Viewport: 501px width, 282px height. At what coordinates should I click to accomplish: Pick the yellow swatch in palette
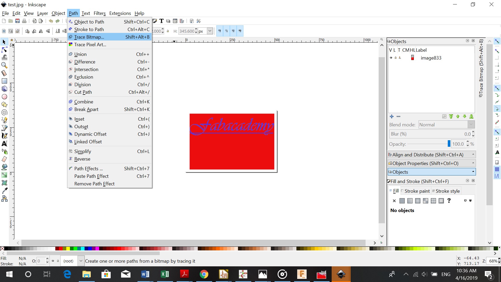coord(68,248)
